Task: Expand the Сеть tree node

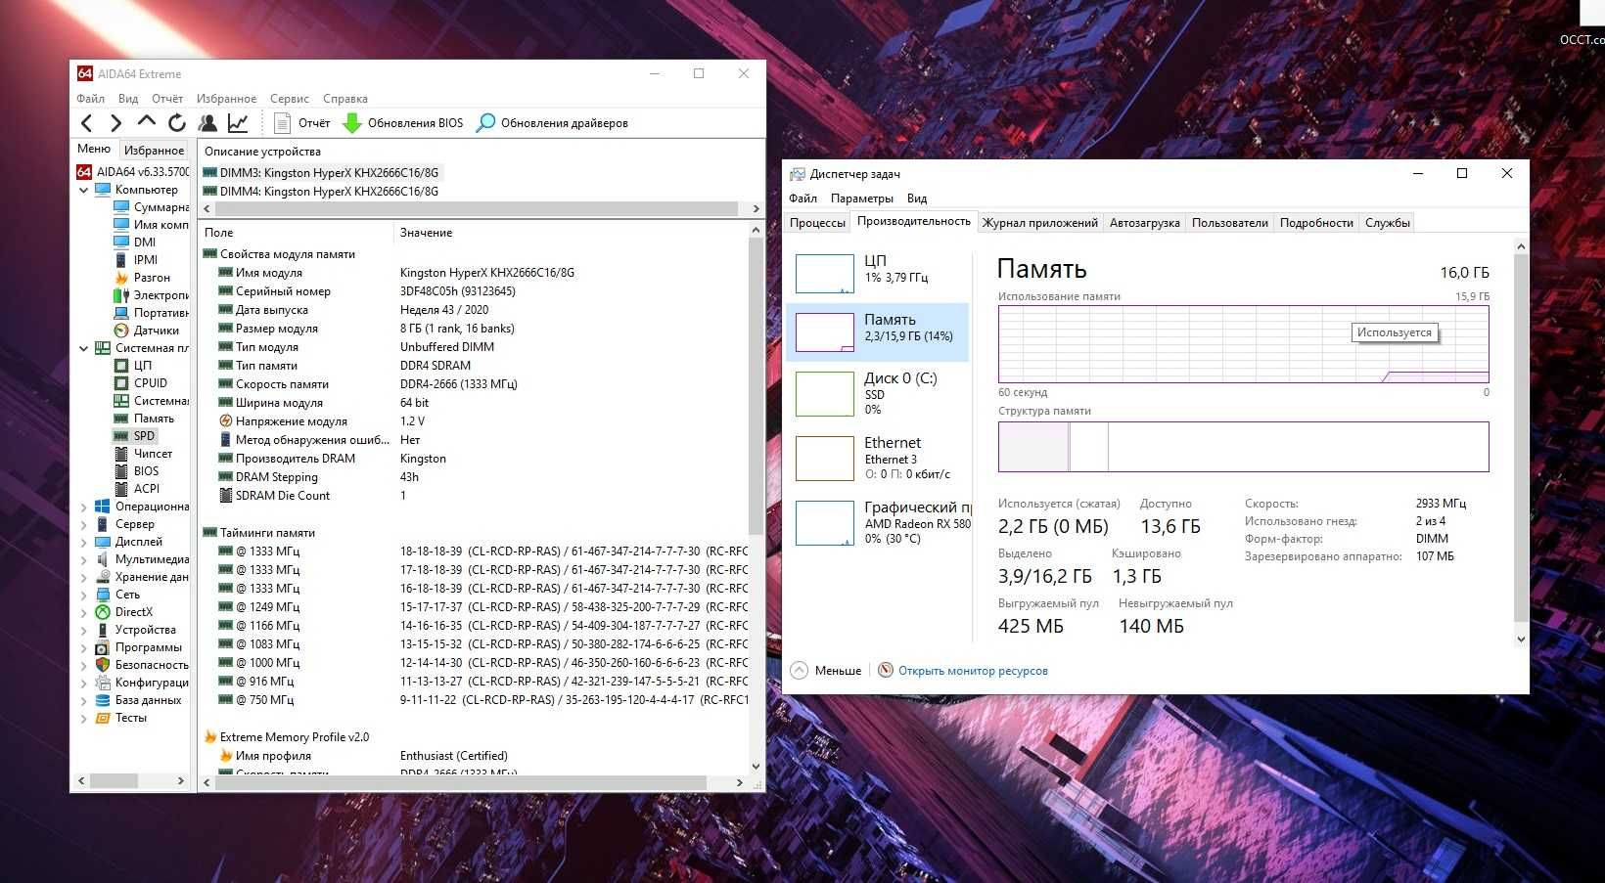Action: (x=83, y=595)
